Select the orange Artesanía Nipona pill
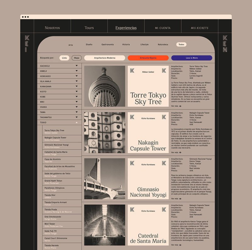Screen dimensions: 252x250 click(148, 58)
